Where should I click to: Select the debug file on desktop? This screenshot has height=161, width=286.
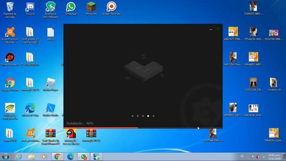coord(50,34)
